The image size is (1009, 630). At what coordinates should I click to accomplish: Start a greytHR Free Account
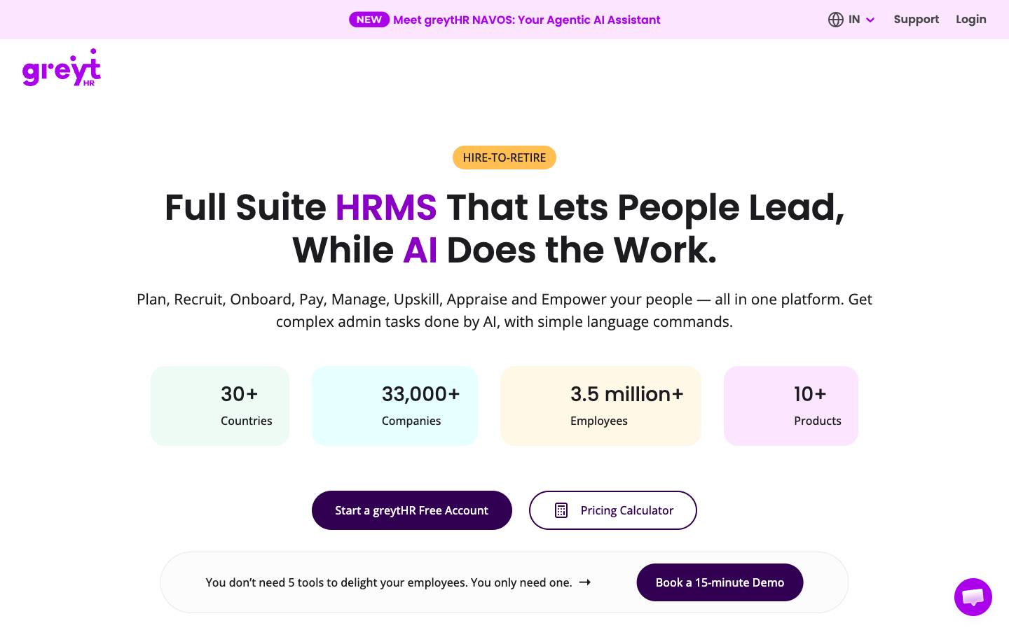[x=412, y=510]
